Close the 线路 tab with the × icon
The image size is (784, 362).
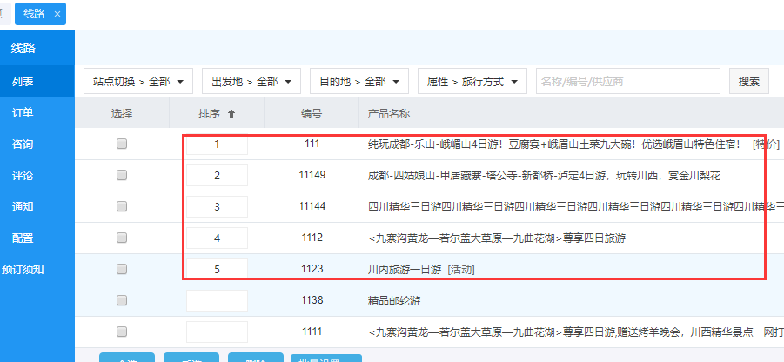[57, 14]
